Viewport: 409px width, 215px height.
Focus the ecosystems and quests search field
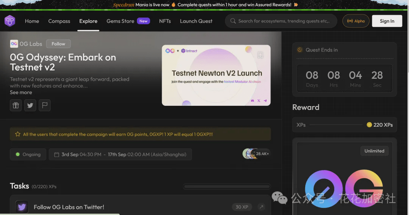tap(283, 21)
